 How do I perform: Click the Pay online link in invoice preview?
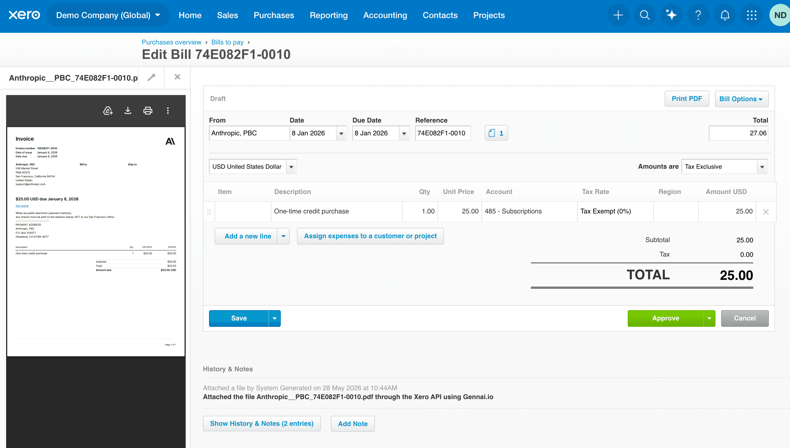[22, 206]
